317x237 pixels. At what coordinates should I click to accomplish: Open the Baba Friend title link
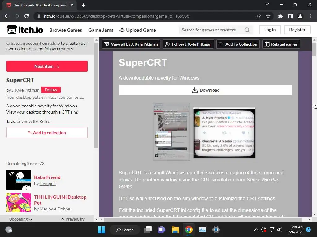(x=47, y=177)
